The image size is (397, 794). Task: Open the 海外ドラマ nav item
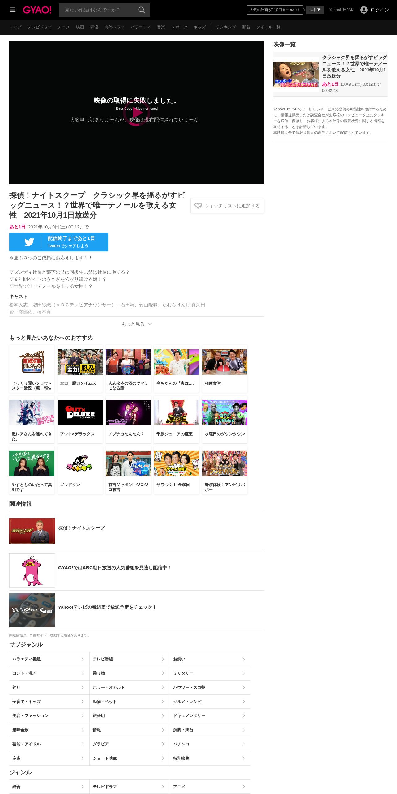(x=114, y=27)
